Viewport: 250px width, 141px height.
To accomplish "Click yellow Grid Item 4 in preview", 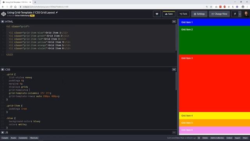I will 214,116.
